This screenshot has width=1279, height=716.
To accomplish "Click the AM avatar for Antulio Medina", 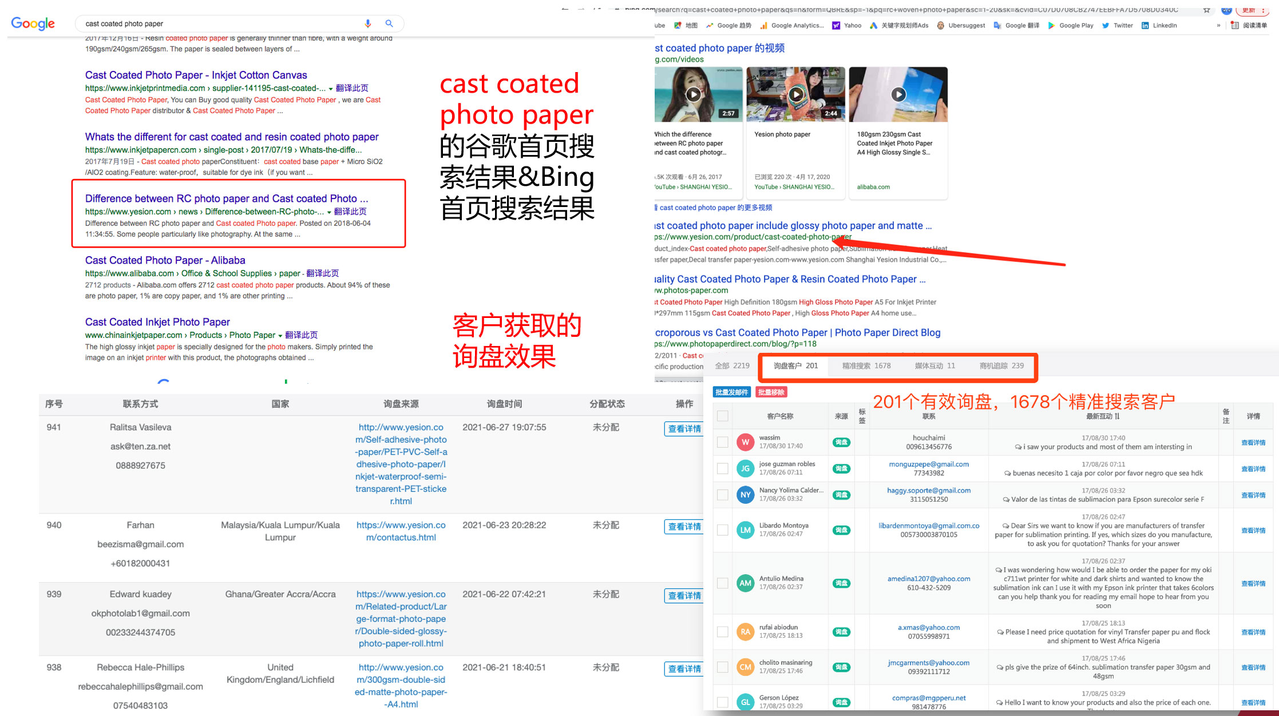I will point(745,583).
